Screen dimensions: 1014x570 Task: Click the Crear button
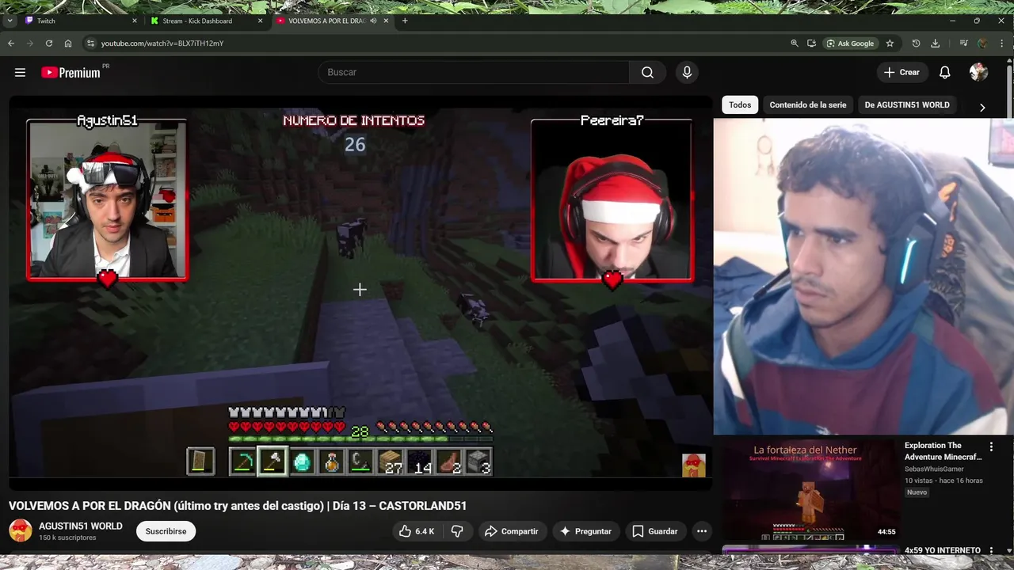click(902, 72)
